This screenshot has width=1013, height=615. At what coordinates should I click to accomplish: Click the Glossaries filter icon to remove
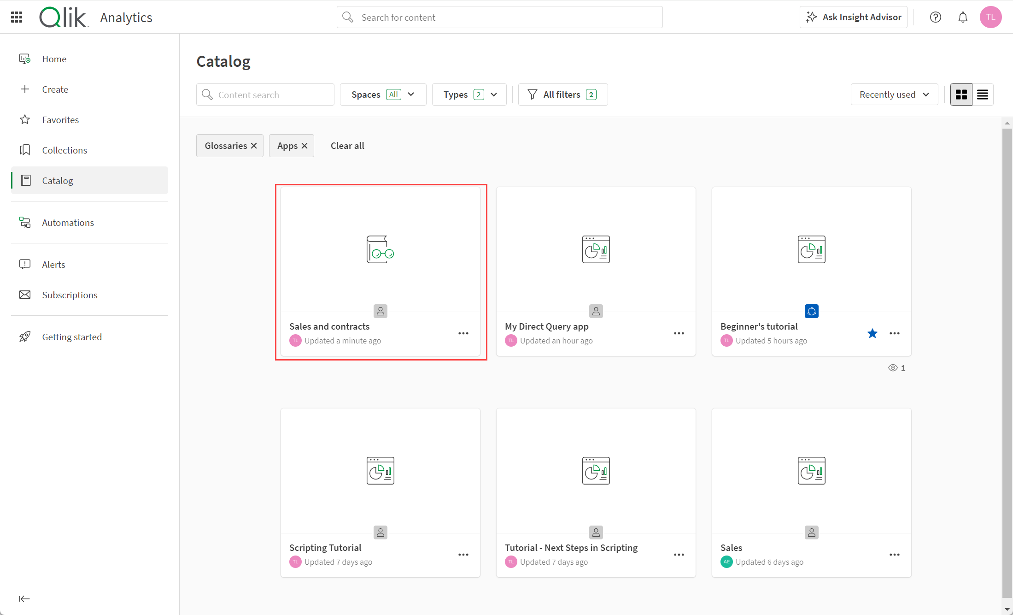point(253,146)
